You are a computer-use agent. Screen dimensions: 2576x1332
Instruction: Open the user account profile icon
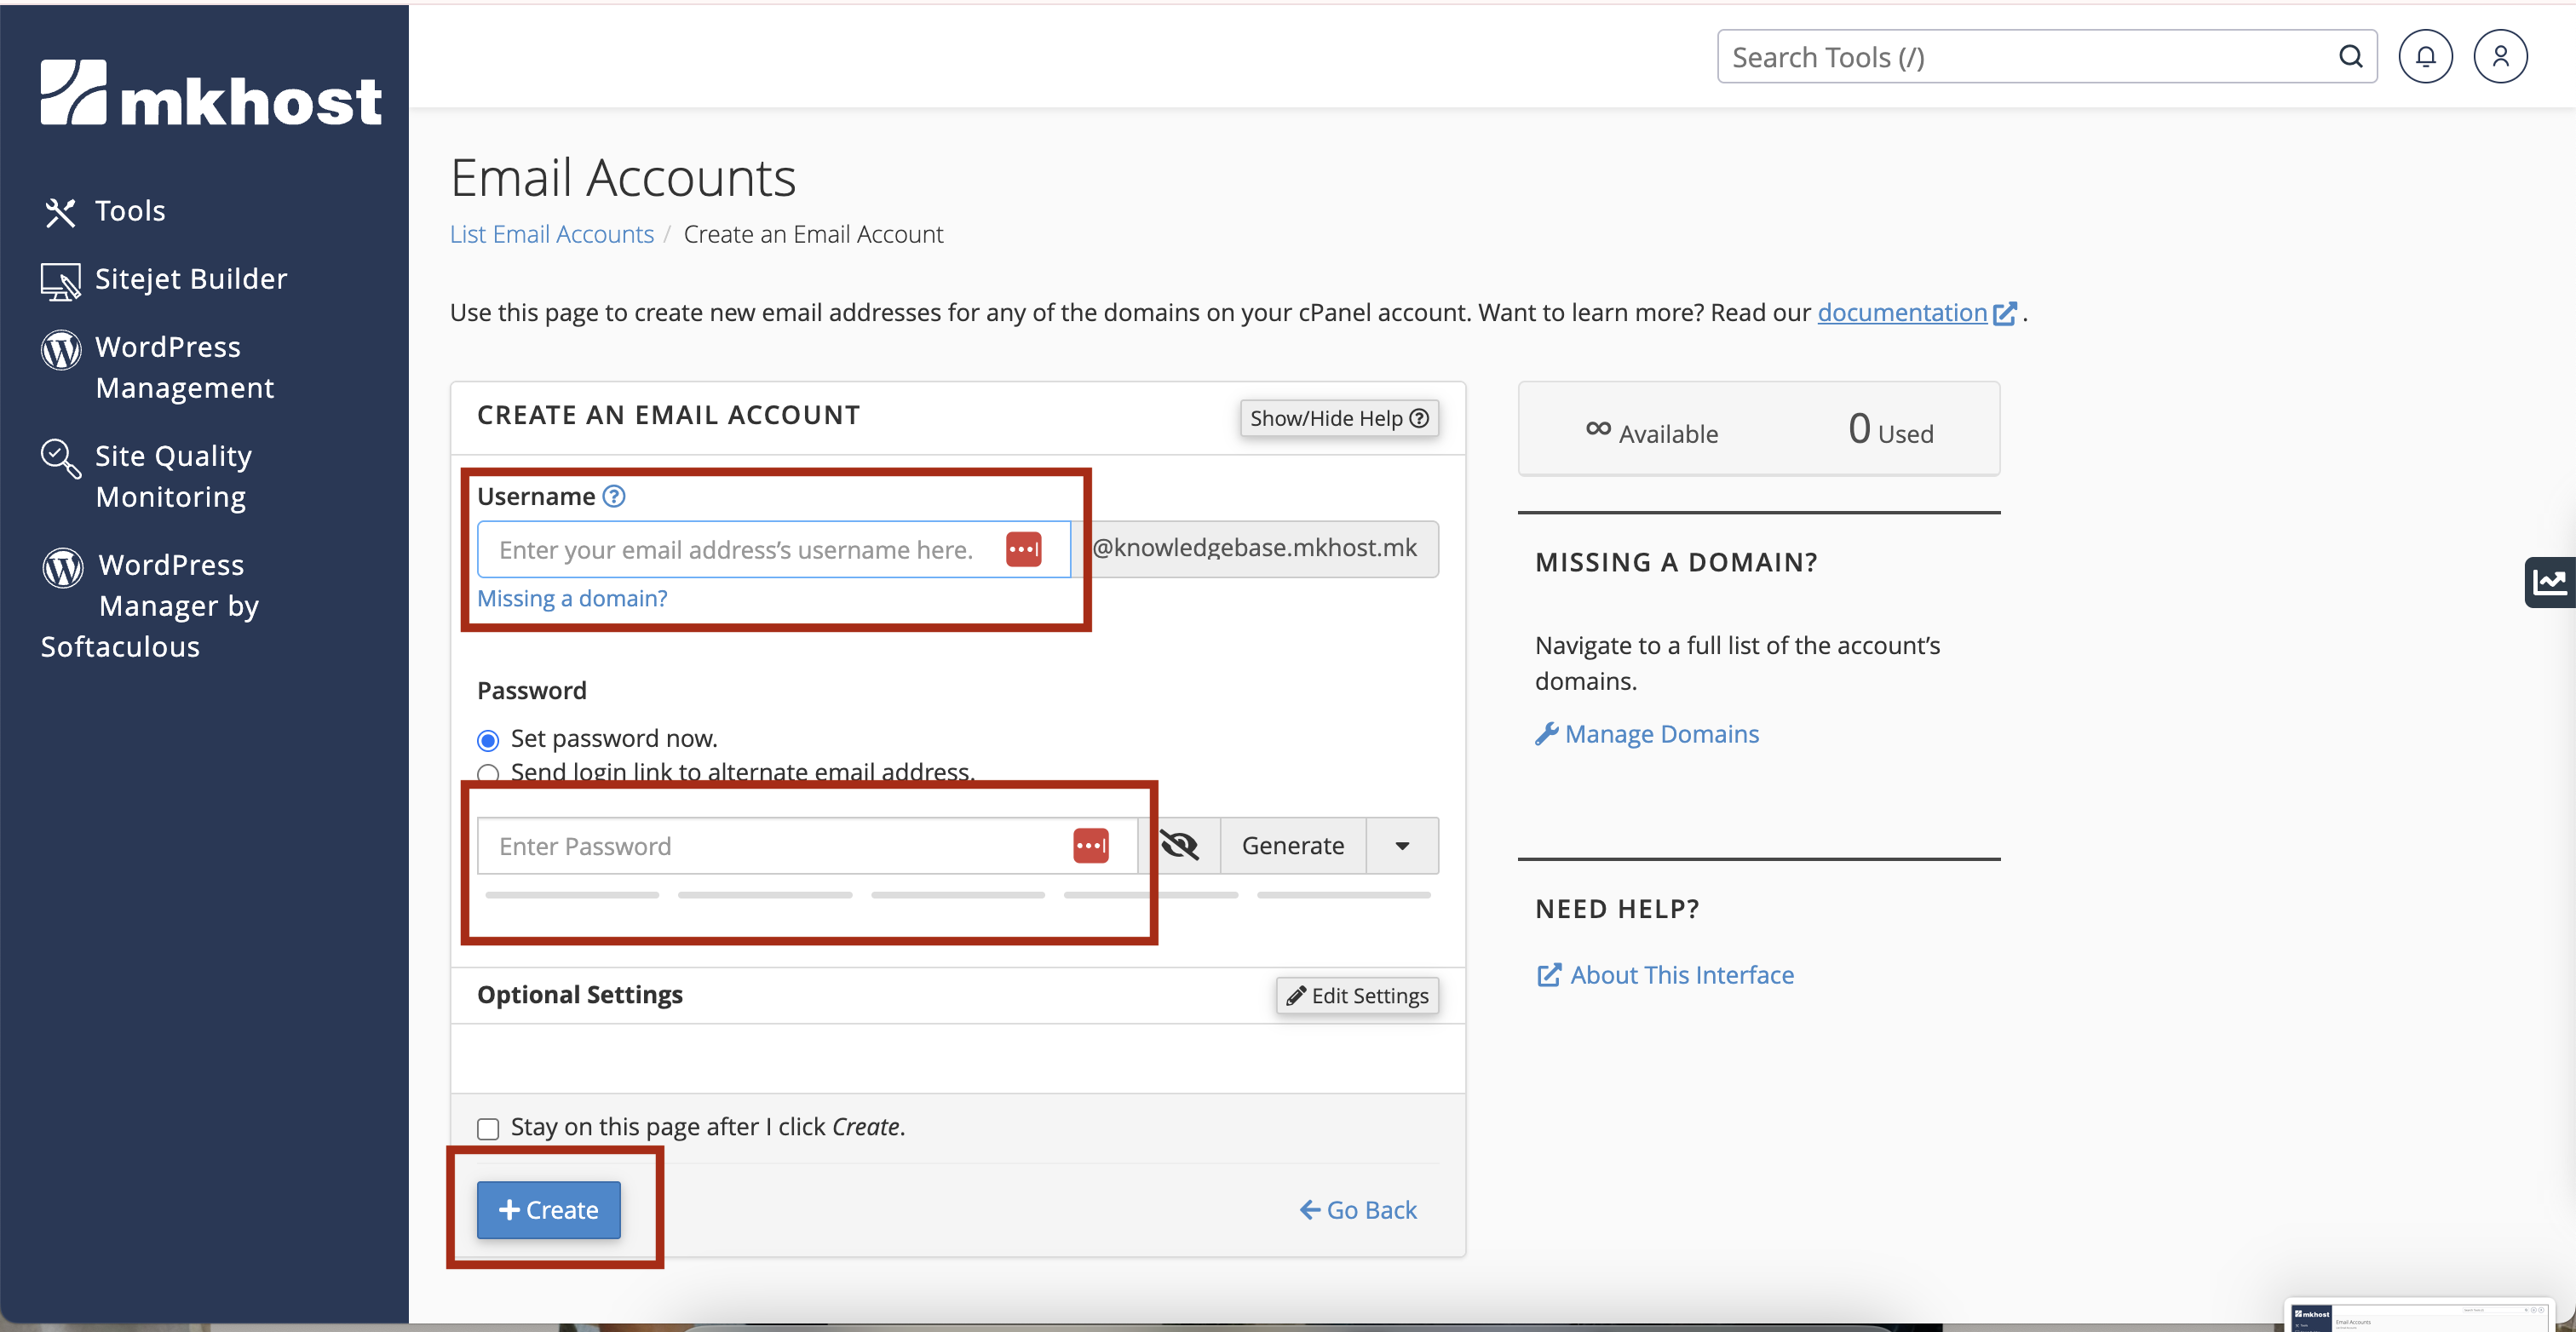2499,57
